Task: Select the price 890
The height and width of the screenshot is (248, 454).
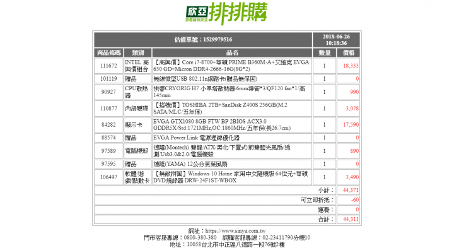Action: [354, 151]
